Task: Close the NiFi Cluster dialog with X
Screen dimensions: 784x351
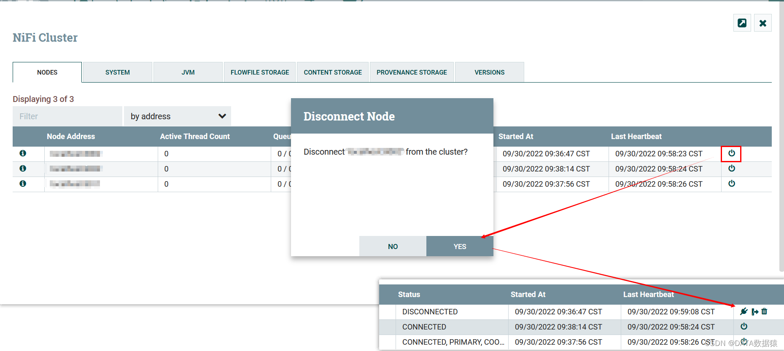Action: tap(763, 23)
